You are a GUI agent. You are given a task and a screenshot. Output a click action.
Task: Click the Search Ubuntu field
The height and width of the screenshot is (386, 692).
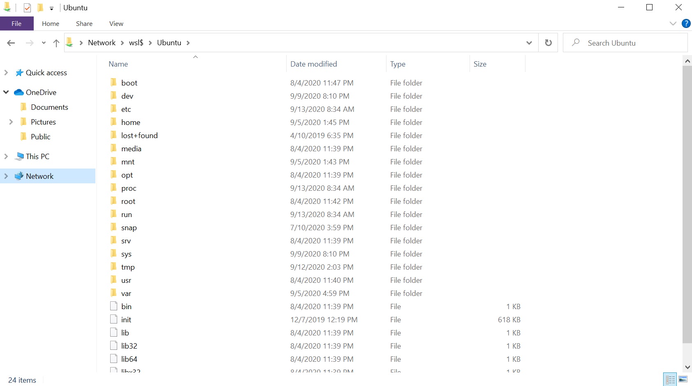(625, 43)
